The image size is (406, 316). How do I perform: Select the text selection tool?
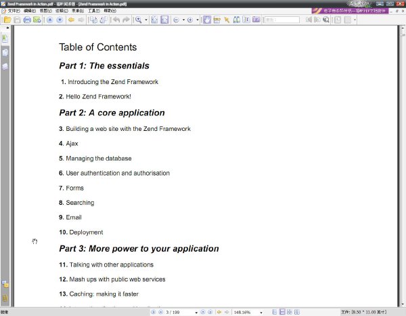(246, 20)
